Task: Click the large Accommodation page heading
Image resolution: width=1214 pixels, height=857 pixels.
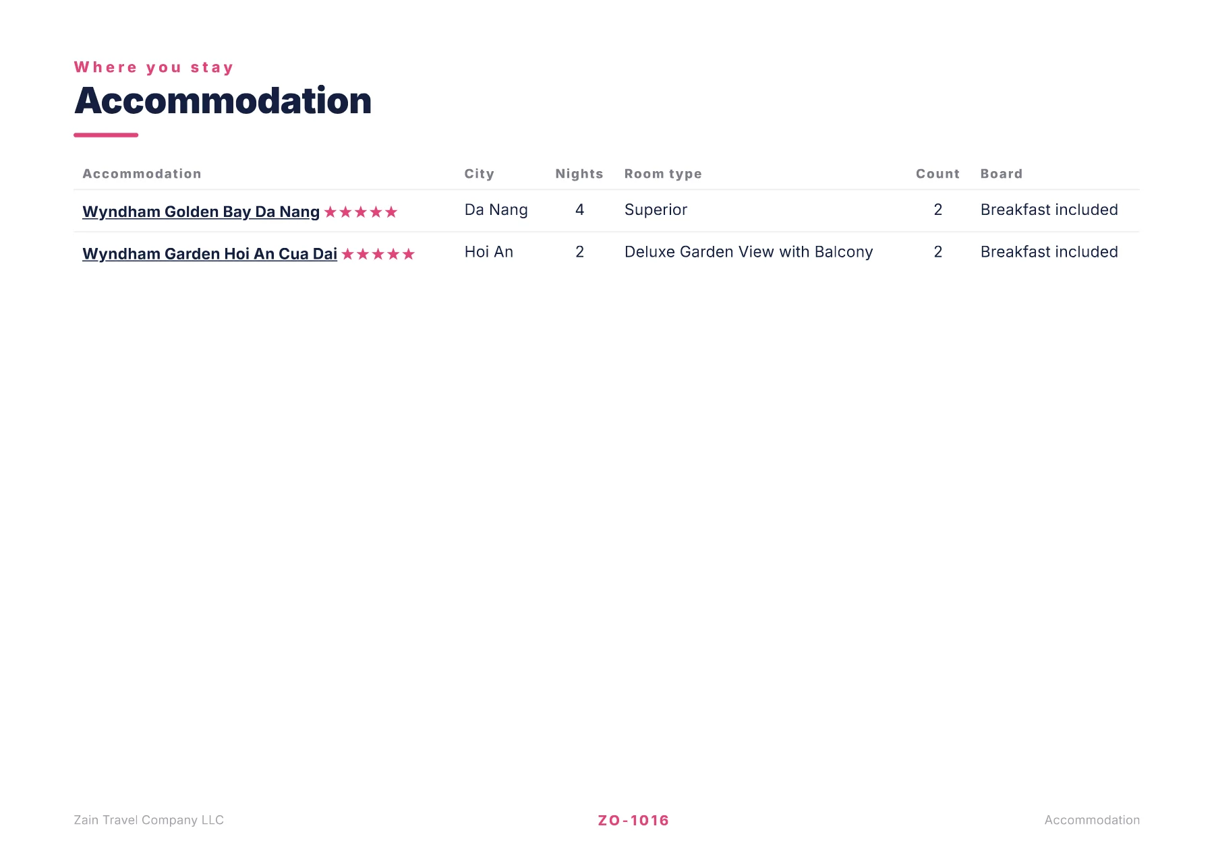Action: 223,101
